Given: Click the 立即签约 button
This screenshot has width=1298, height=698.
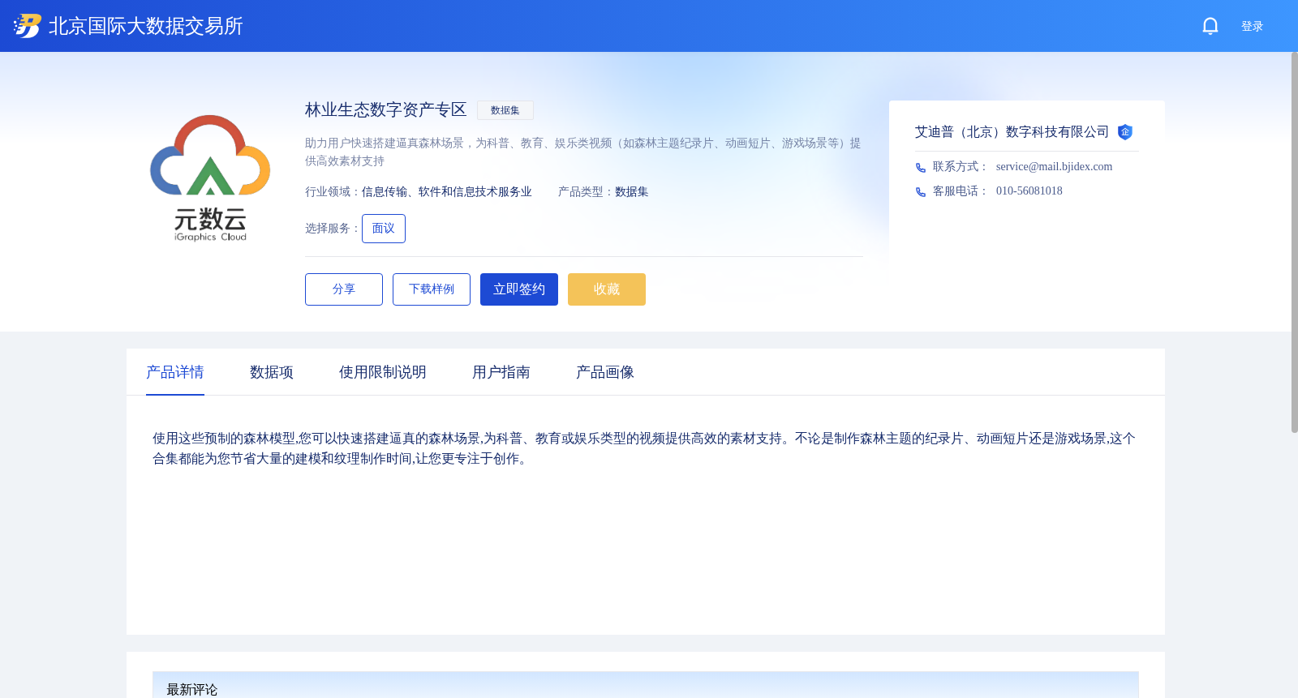Looking at the screenshot, I should (x=519, y=289).
